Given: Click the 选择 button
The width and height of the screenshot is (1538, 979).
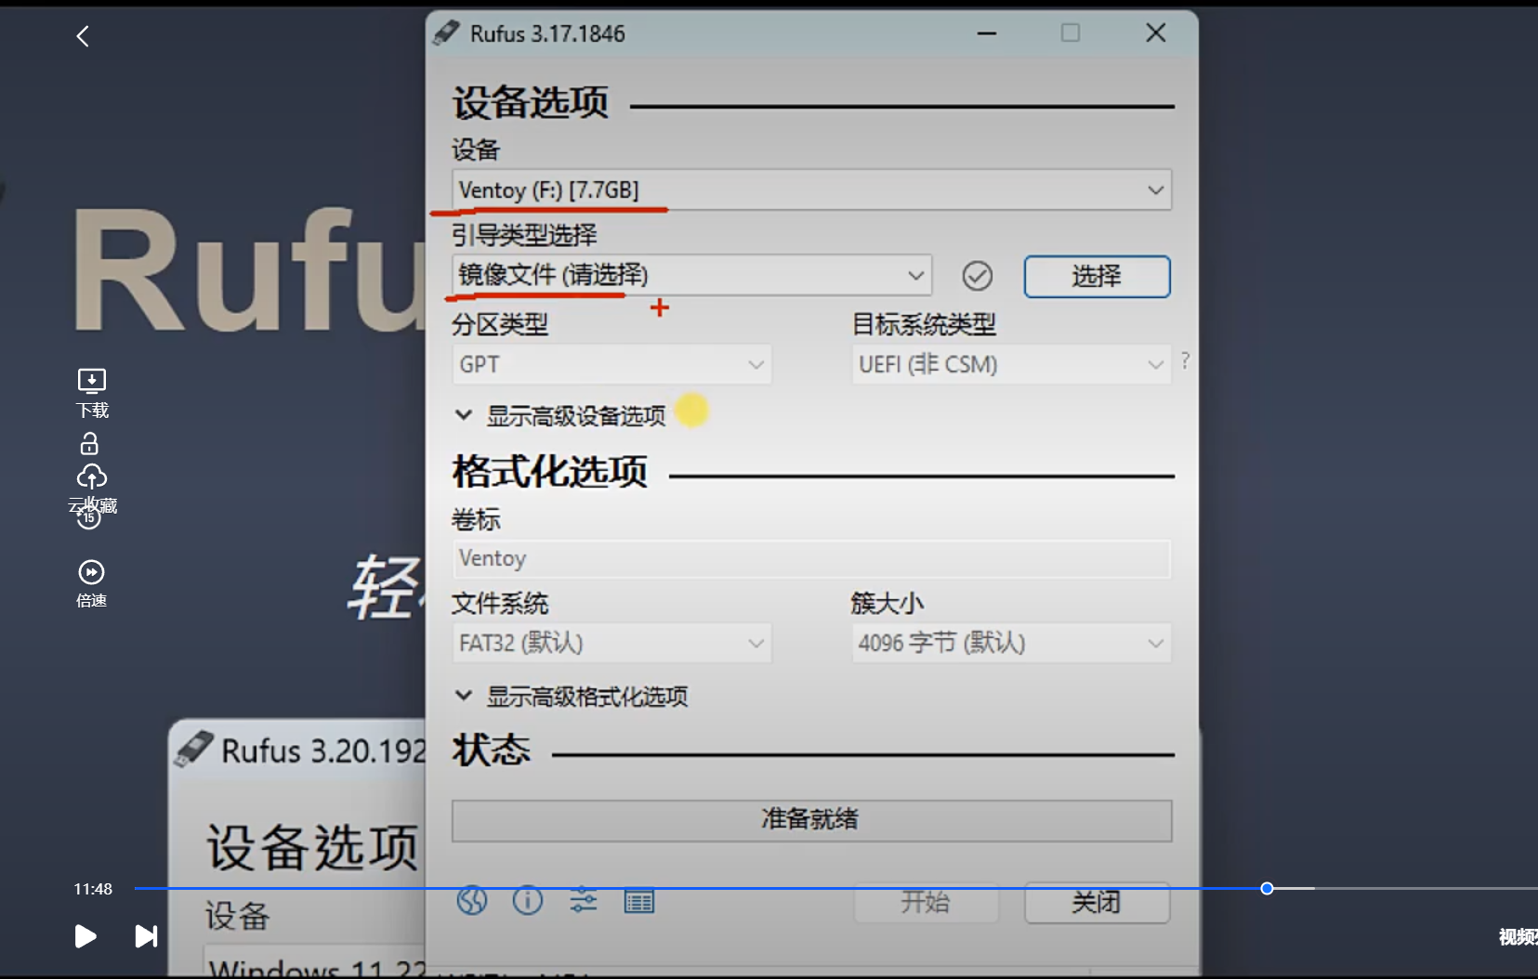Looking at the screenshot, I should click(1097, 276).
